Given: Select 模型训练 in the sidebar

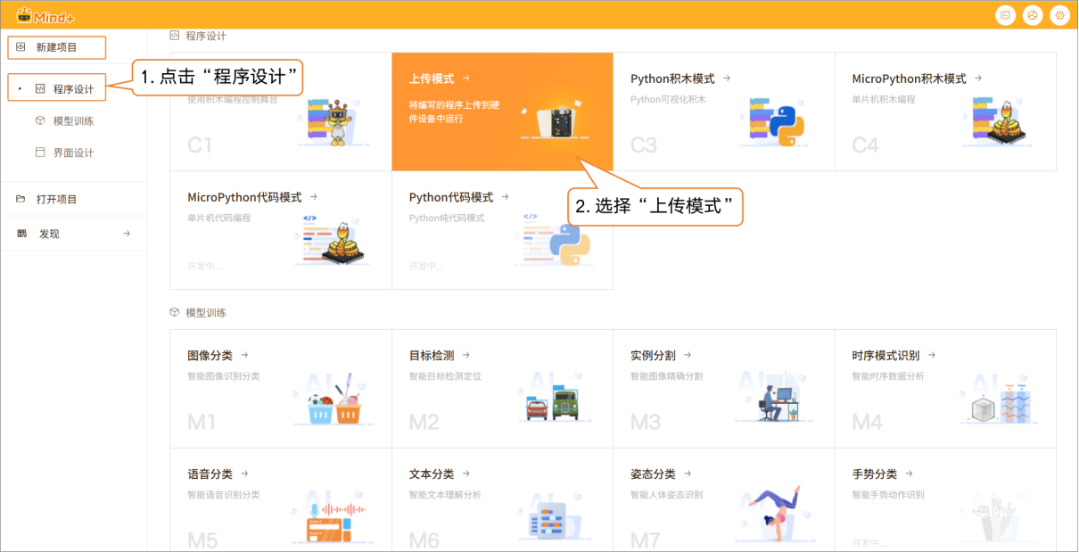Looking at the screenshot, I should (73, 120).
